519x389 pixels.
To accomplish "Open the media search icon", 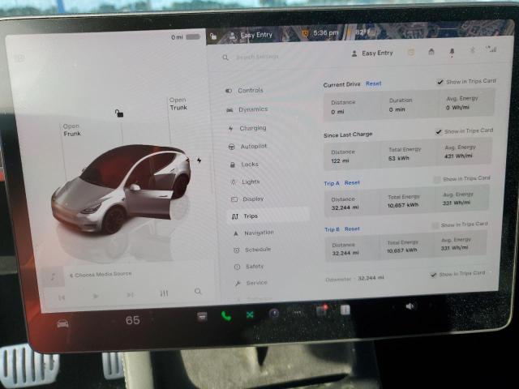I will click(x=198, y=292).
